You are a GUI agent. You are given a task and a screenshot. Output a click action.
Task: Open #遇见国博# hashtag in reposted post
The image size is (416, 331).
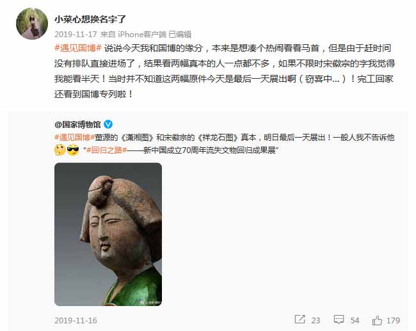pyautogui.click(x=74, y=138)
